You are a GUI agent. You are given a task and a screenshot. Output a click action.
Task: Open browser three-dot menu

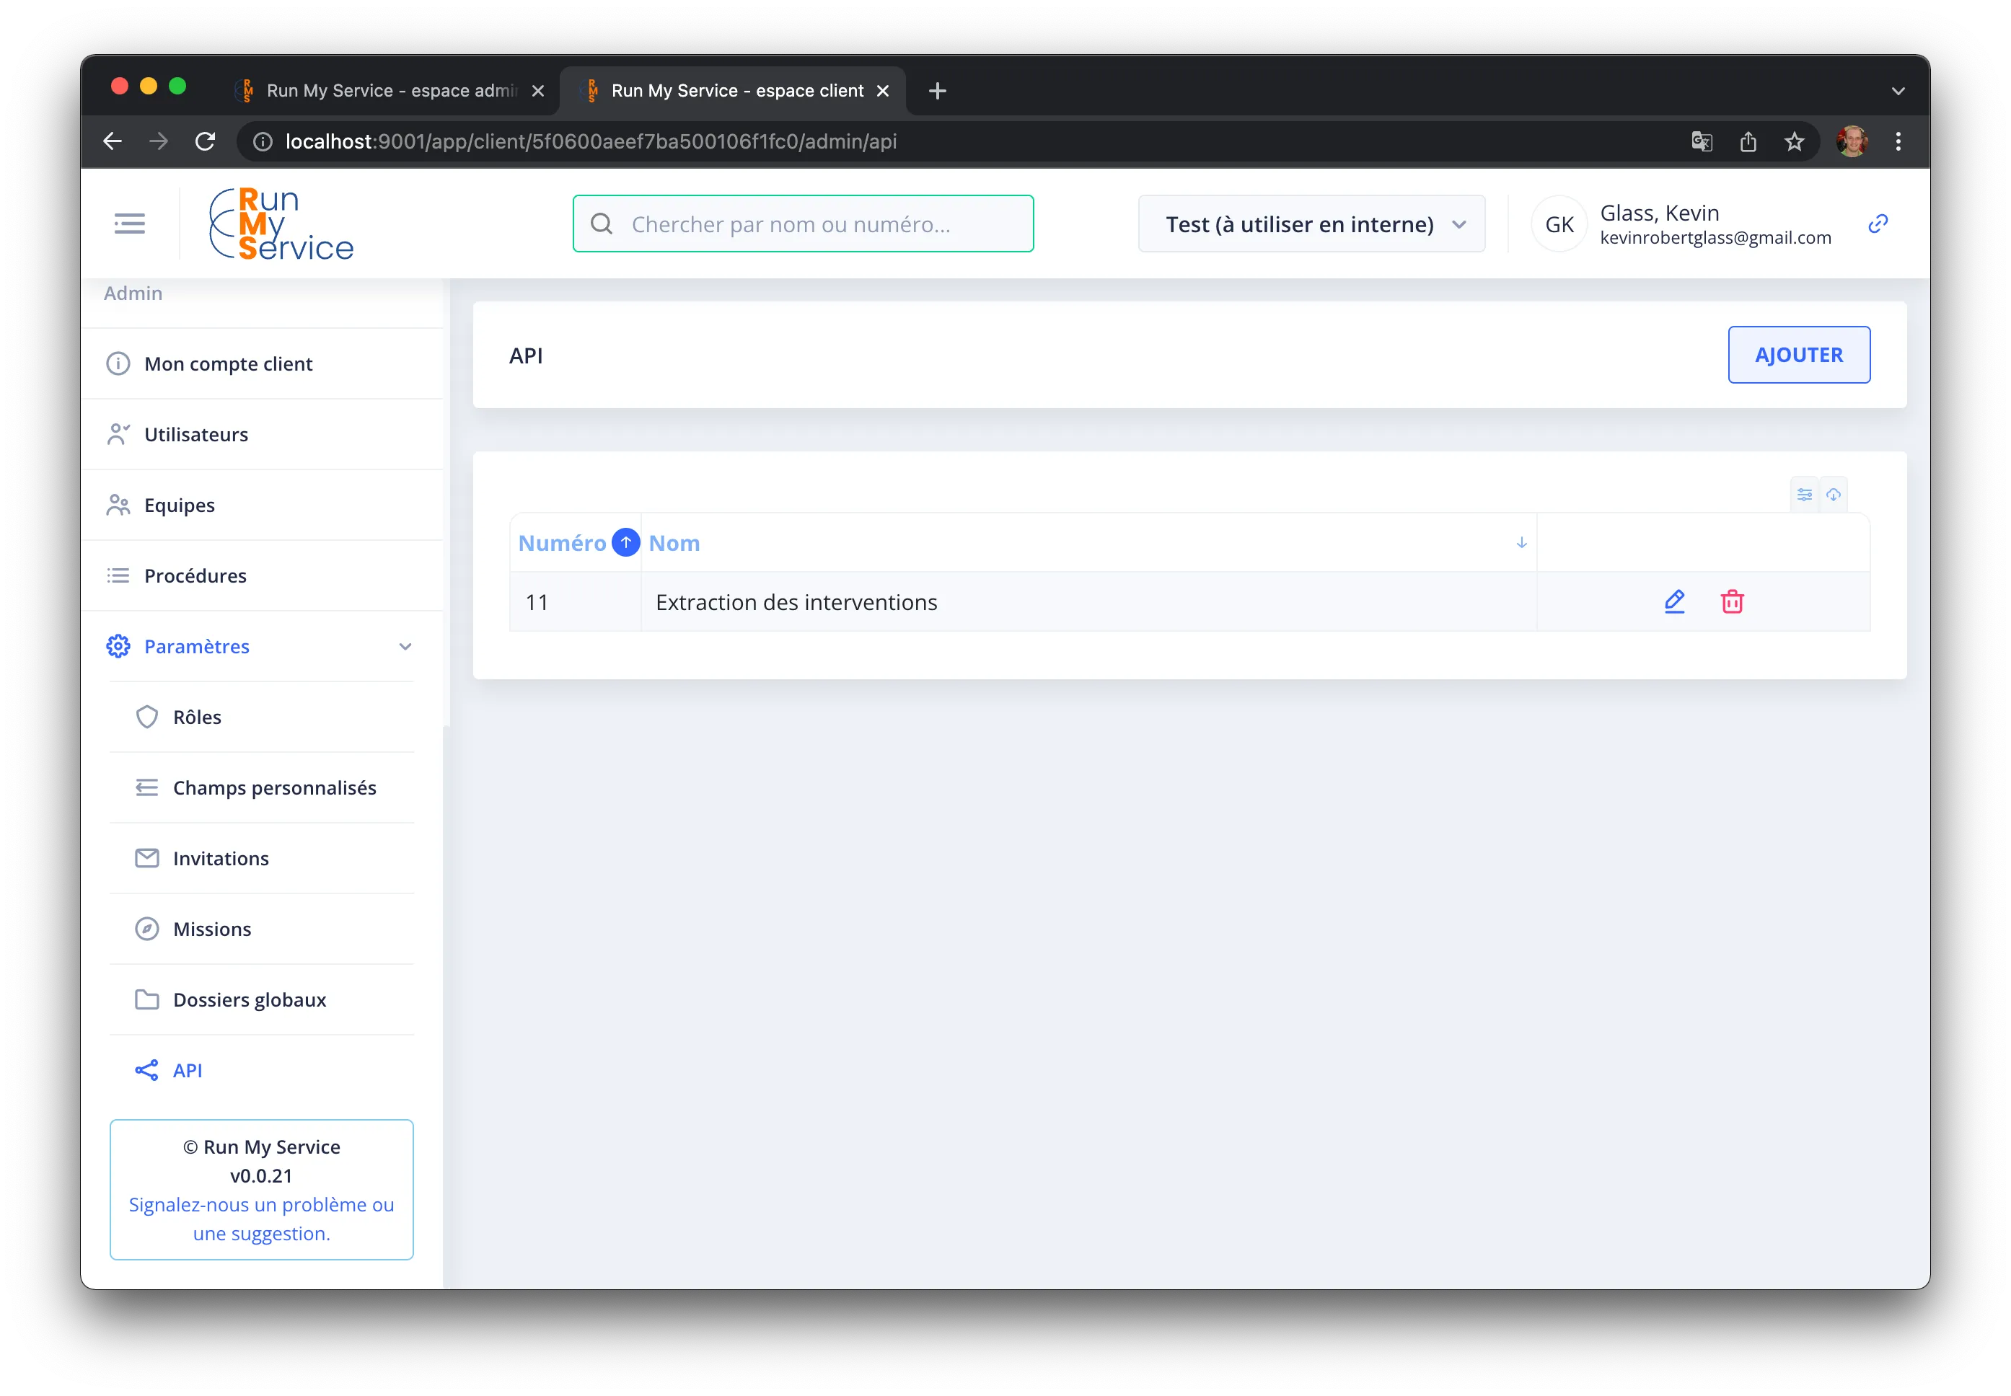[1897, 141]
